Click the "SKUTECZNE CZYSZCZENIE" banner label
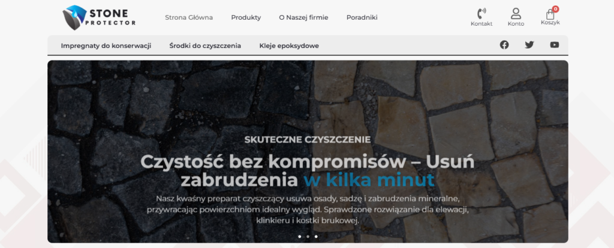Image resolution: width=614 pixels, height=248 pixels. coord(308,140)
